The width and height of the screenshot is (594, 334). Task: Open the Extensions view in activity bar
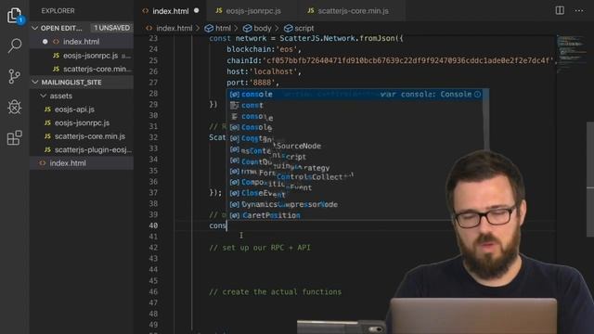(x=15, y=137)
